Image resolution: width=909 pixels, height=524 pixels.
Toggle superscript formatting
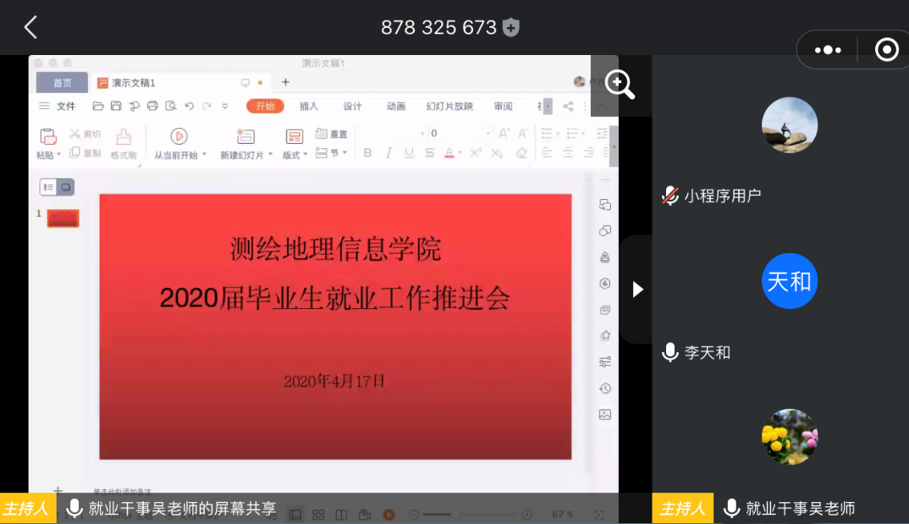click(x=476, y=153)
